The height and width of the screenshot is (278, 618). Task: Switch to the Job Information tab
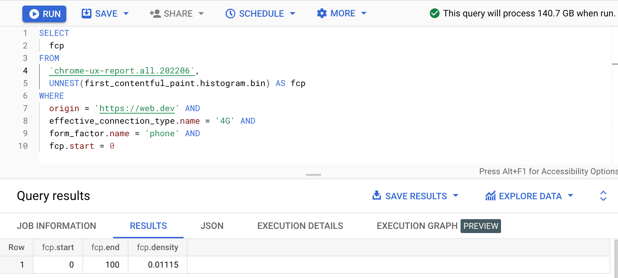57,226
